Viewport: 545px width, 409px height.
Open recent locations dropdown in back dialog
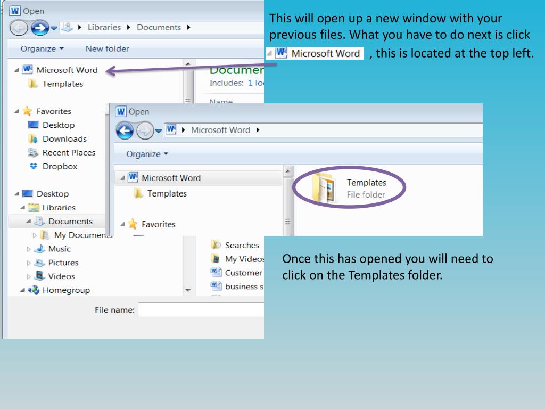coord(54,28)
